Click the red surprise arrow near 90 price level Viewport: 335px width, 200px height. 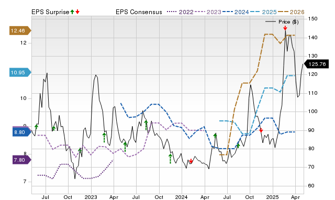pyautogui.click(x=261, y=130)
